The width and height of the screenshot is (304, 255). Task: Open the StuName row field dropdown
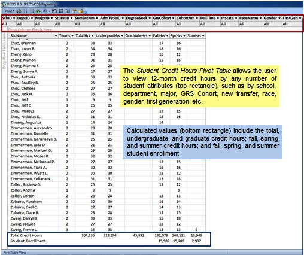(x=56, y=36)
